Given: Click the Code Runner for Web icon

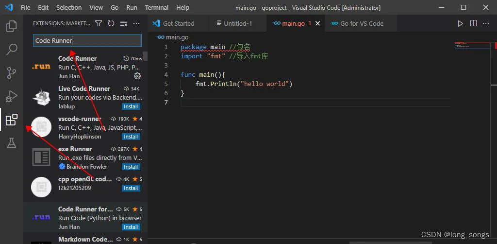Looking at the screenshot, I should pos(41,217).
